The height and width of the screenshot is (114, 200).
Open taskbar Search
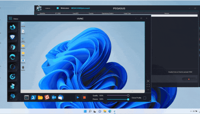click(90, 111)
